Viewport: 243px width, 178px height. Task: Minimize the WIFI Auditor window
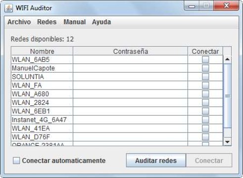(192, 6)
